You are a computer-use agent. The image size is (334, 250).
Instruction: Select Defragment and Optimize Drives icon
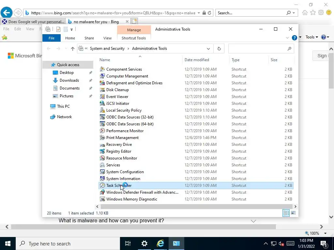[x=102, y=83]
